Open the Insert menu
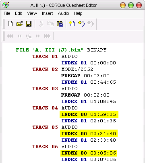The width and height of the screenshot is (145, 163). [x=47, y=13]
